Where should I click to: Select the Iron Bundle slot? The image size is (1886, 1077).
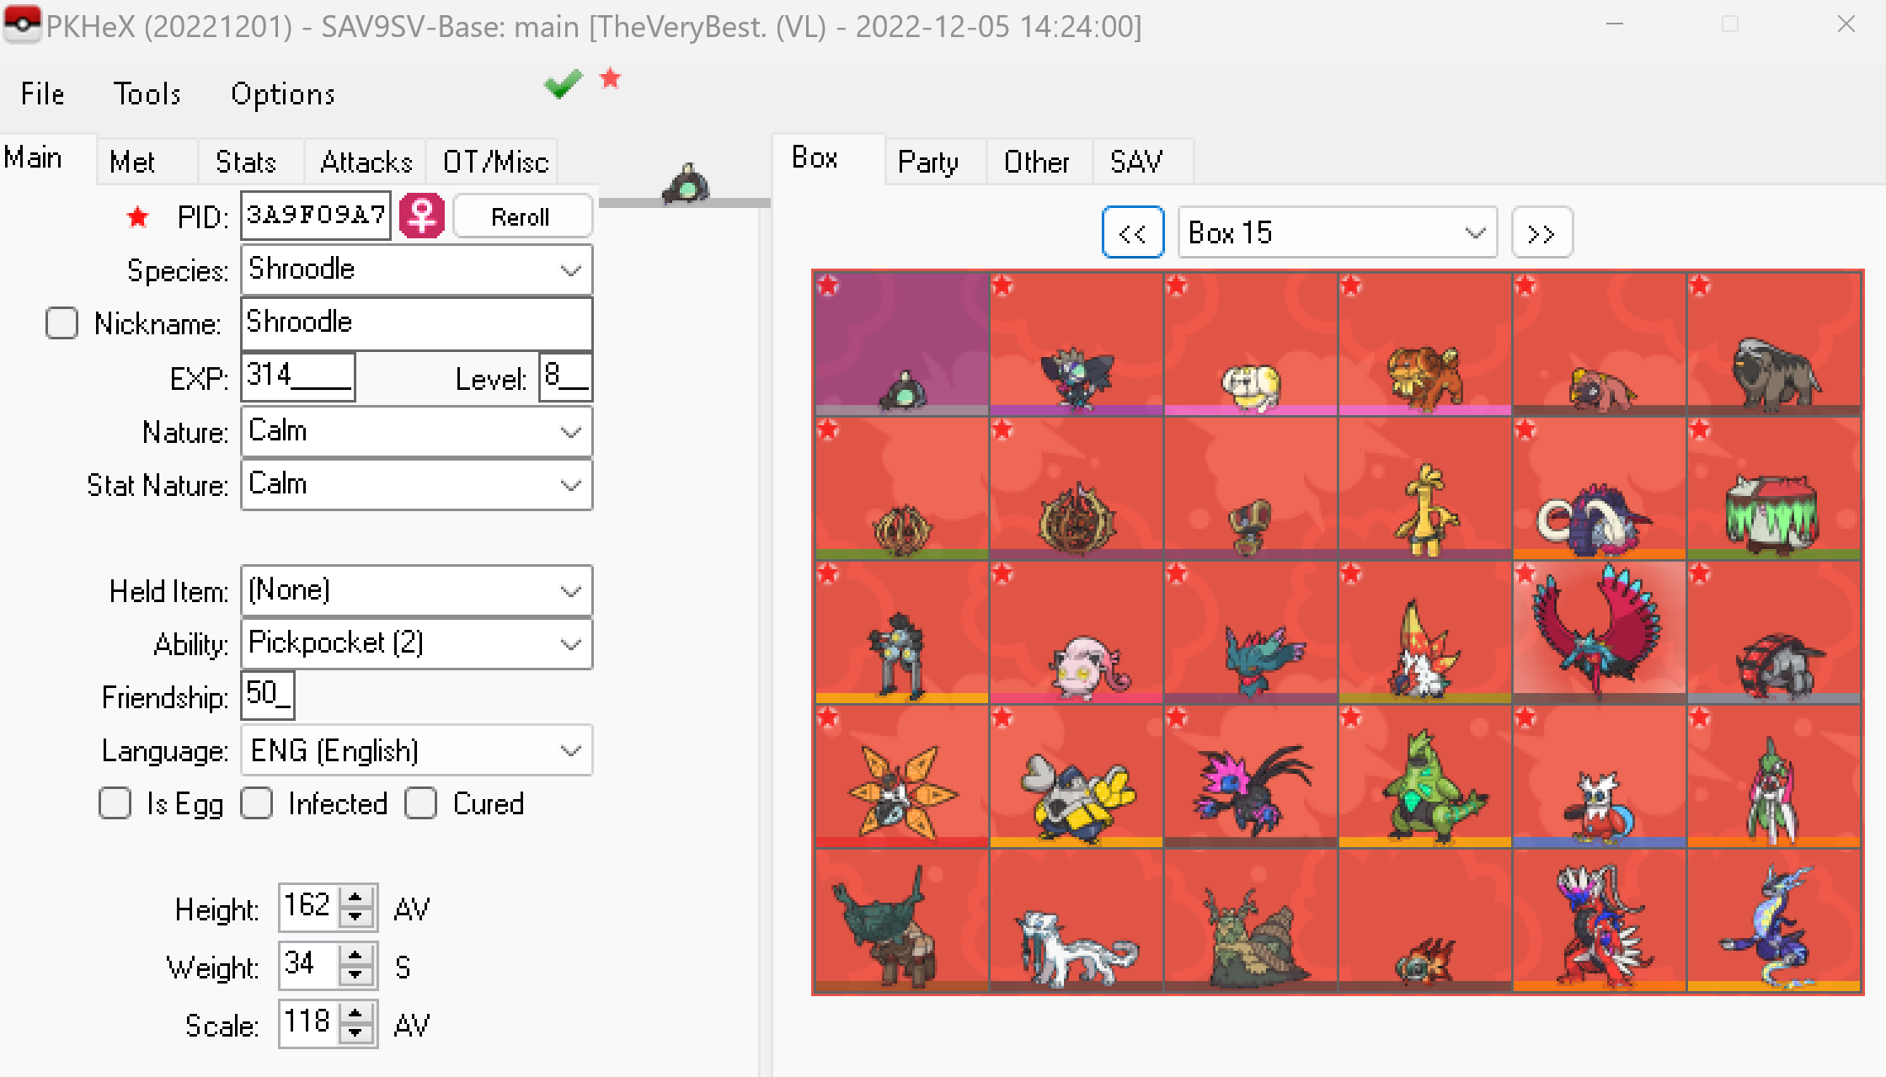(1599, 776)
